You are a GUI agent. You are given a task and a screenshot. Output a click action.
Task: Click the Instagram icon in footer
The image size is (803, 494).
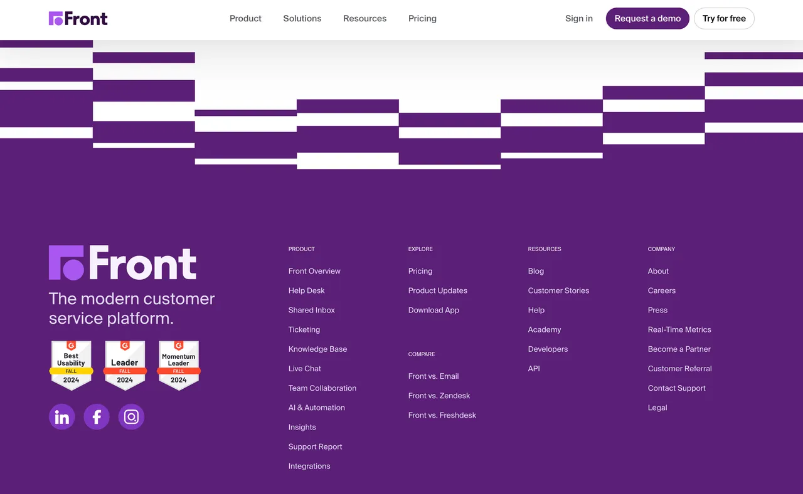click(131, 417)
